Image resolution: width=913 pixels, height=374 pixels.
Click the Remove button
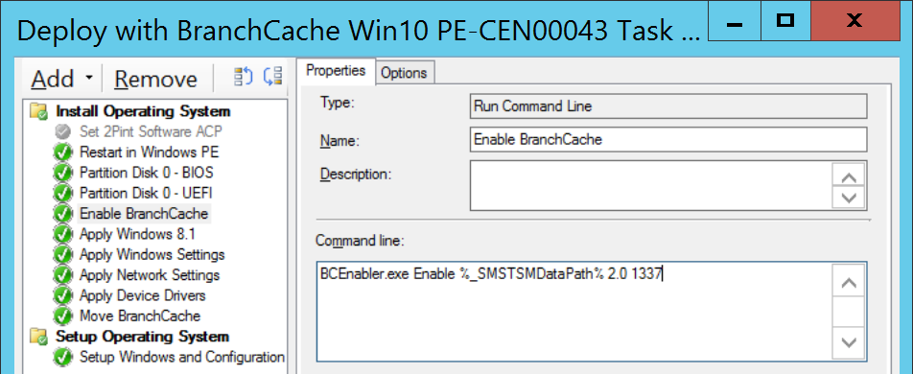(155, 78)
